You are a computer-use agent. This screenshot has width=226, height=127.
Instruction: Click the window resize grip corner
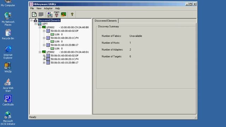coord(195,117)
